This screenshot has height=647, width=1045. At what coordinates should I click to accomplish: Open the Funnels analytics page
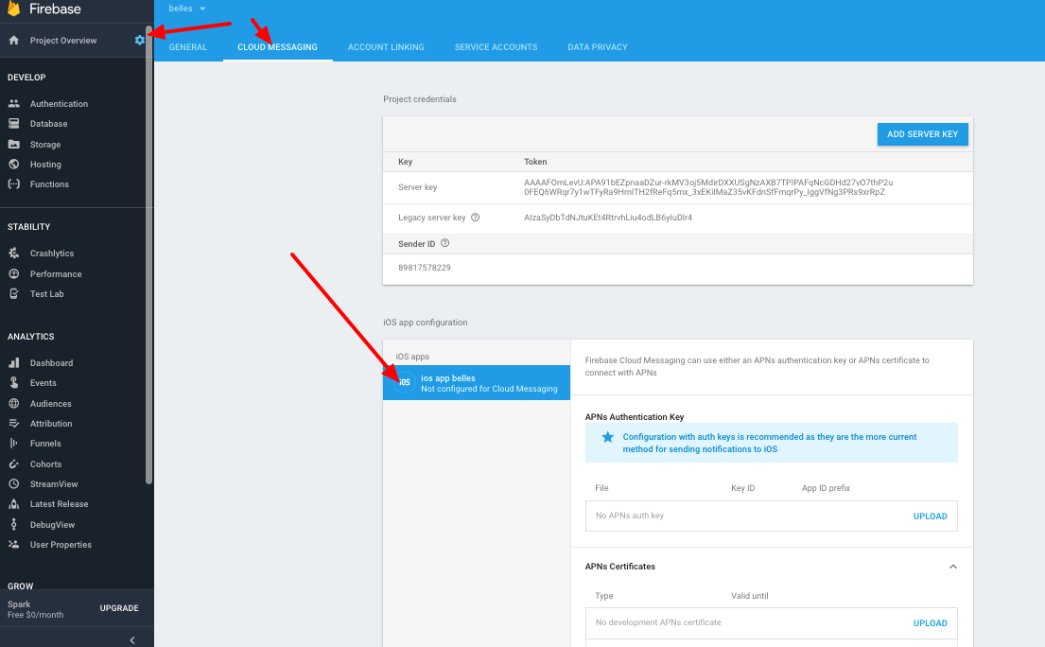coord(45,444)
